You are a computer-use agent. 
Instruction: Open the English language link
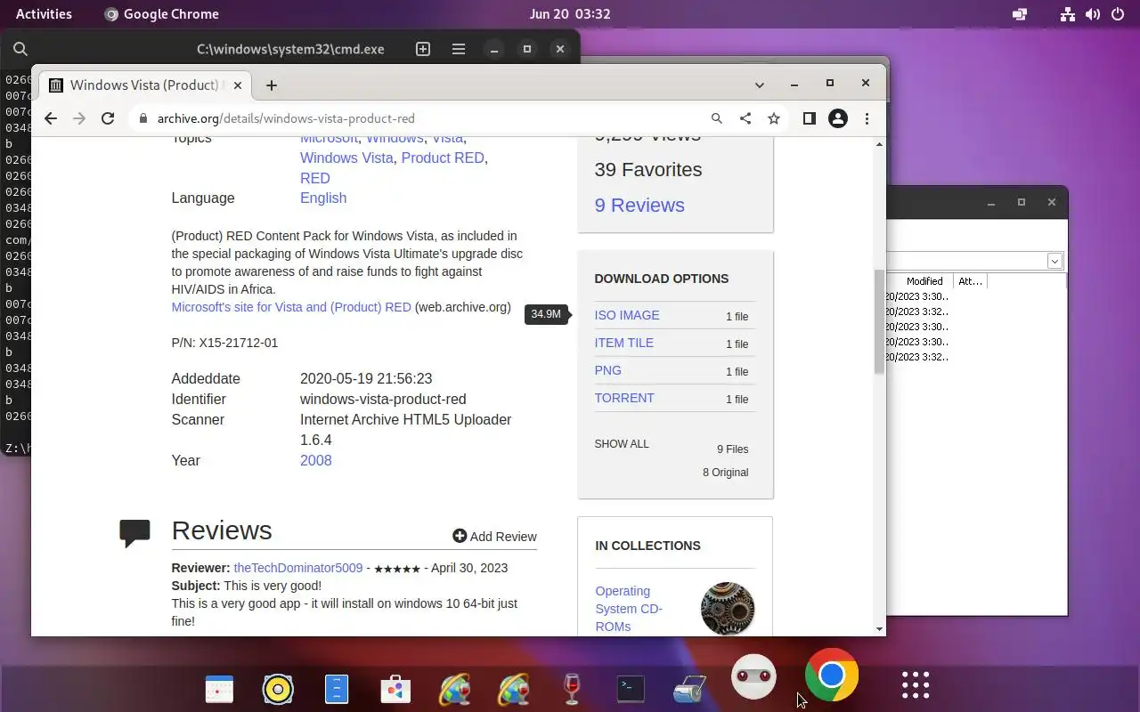coord(323,198)
